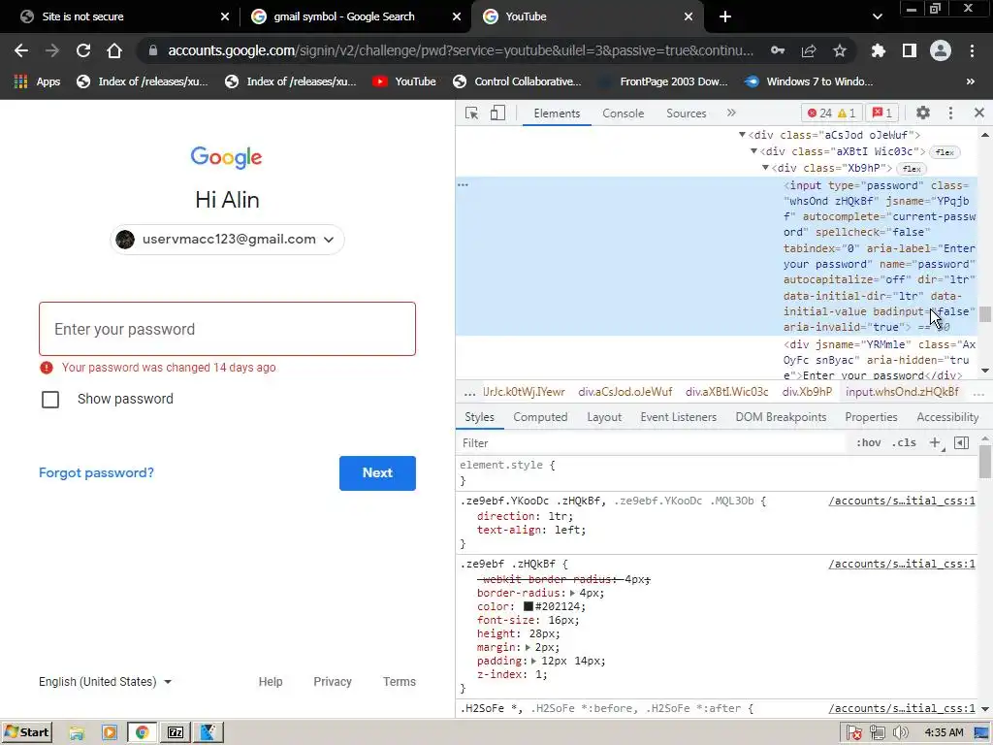Tick the Show password checkbox
This screenshot has height=745, width=993.
[x=50, y=400]
